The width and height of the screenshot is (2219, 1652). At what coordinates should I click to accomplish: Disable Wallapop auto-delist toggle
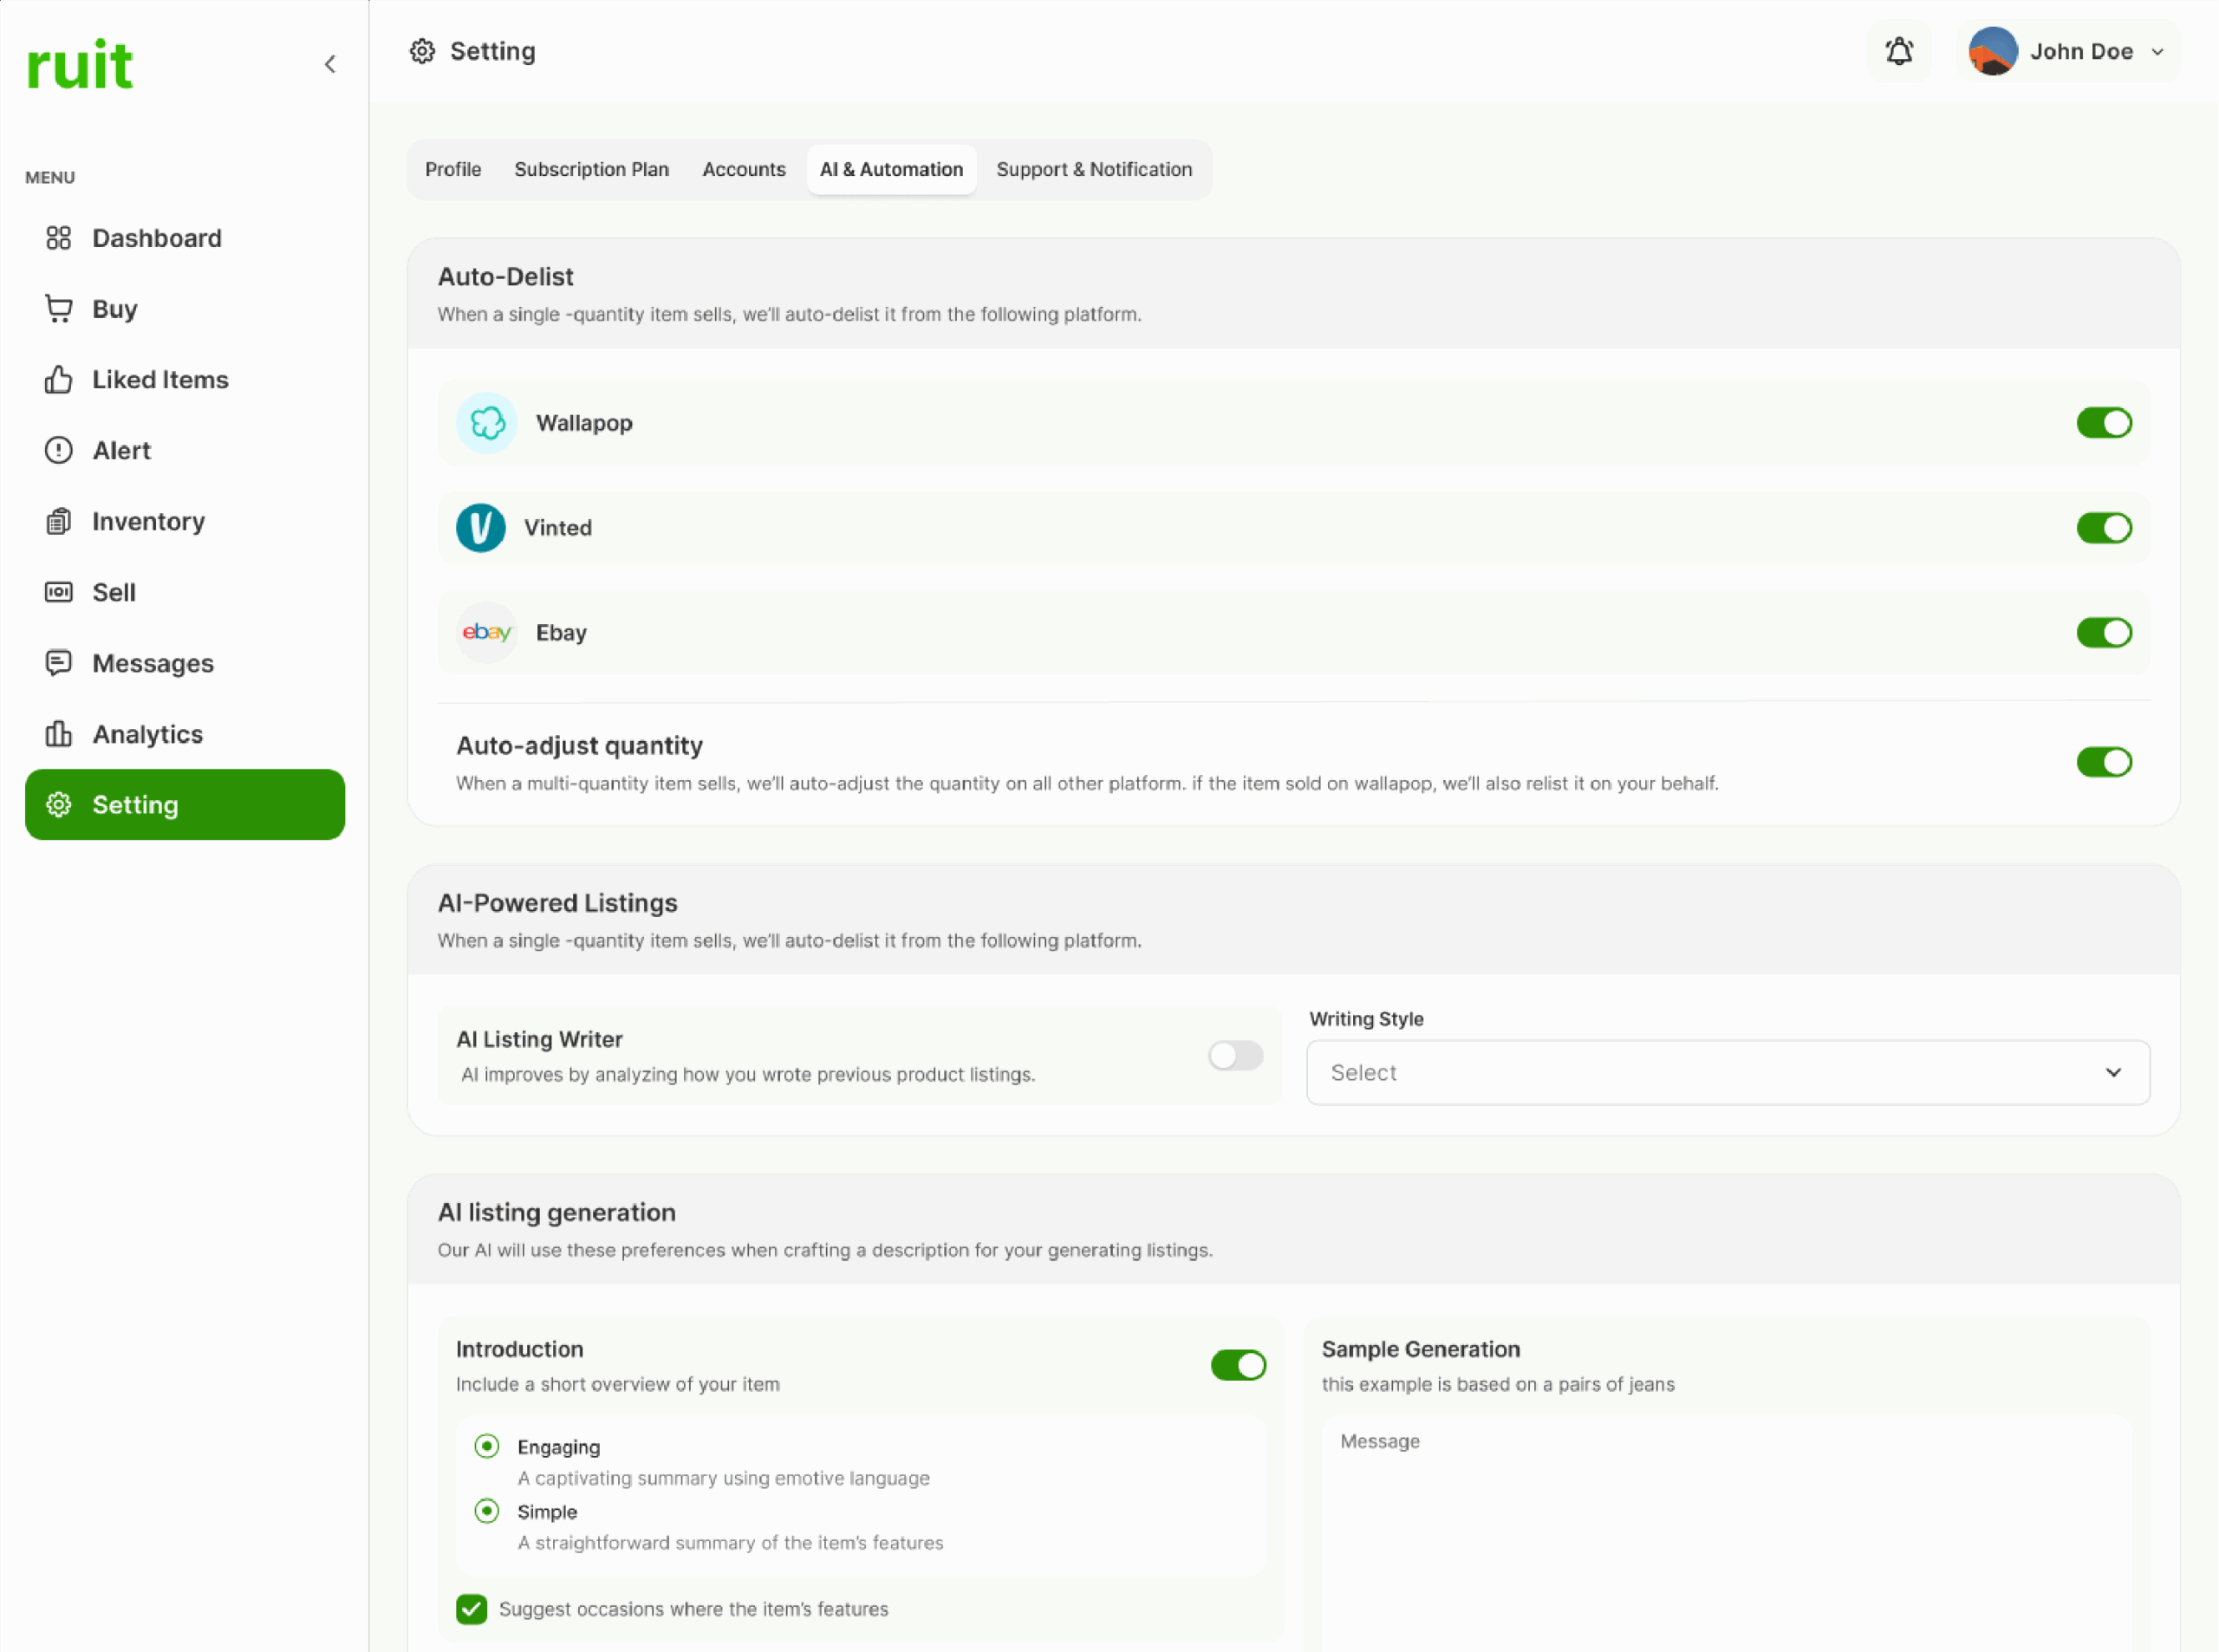point(2103,423)
